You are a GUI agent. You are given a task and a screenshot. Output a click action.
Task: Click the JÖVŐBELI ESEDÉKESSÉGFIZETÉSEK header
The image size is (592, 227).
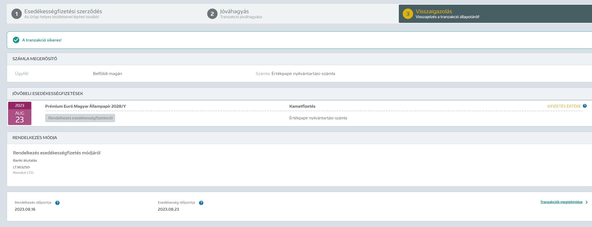tap(48, 94)
